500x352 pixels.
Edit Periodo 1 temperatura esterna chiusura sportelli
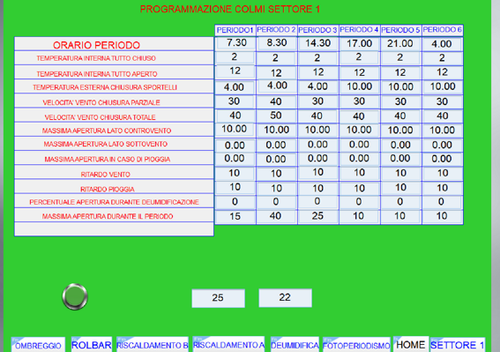pyautogui.click(x=235, y=87)
